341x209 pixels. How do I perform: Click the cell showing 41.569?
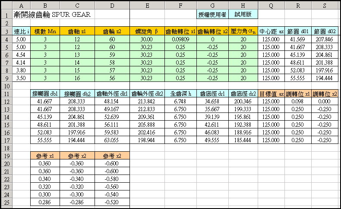point(298,39)
